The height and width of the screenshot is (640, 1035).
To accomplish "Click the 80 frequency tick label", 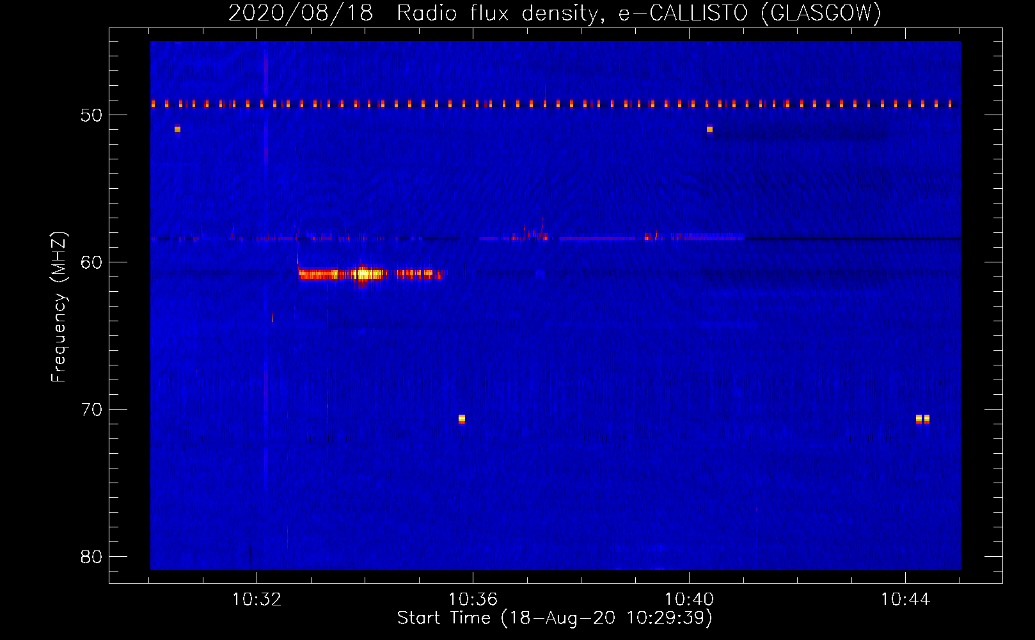I will (91, 557).
